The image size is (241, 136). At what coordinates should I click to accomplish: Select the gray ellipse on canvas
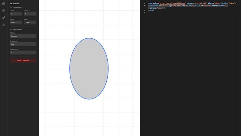[x=89, y=69]
